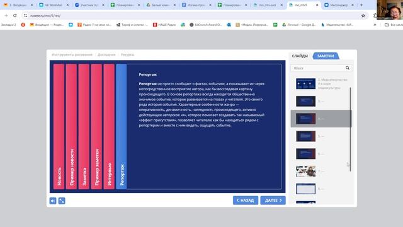Show hidden bookmarks via the chevron
Image resolution: width=403 pixels, height=227 pixels.
(x=375, y=25)
